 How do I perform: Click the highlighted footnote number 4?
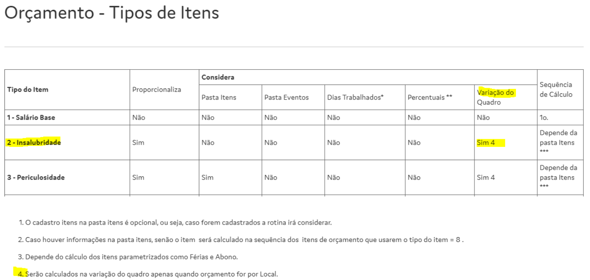(21, 273)
